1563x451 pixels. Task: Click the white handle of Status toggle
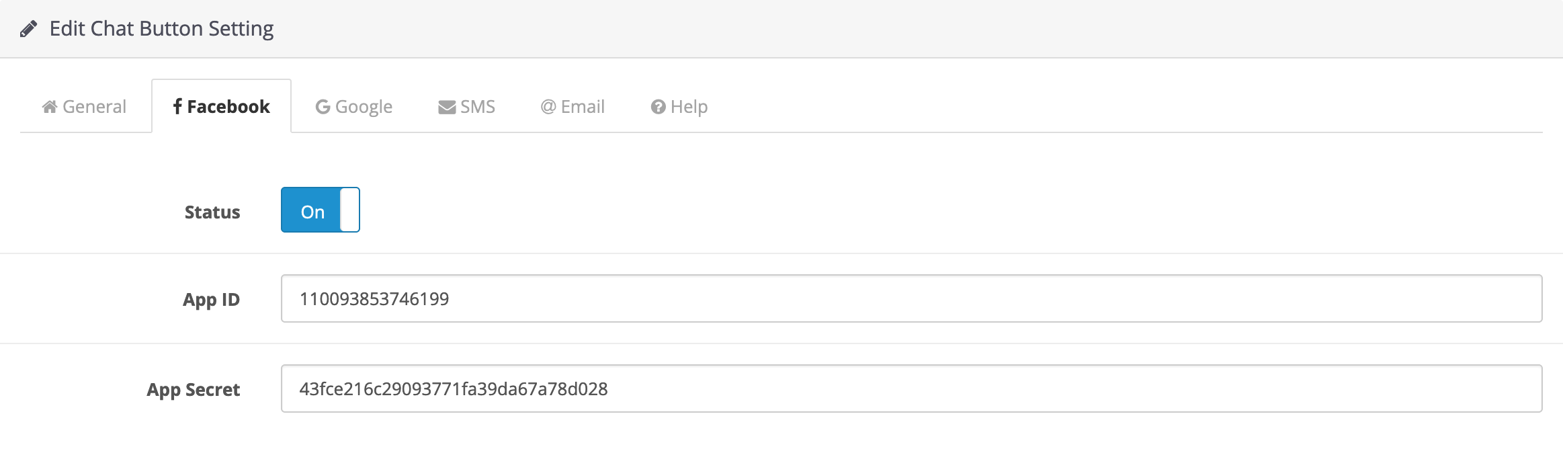coord(349,210)
